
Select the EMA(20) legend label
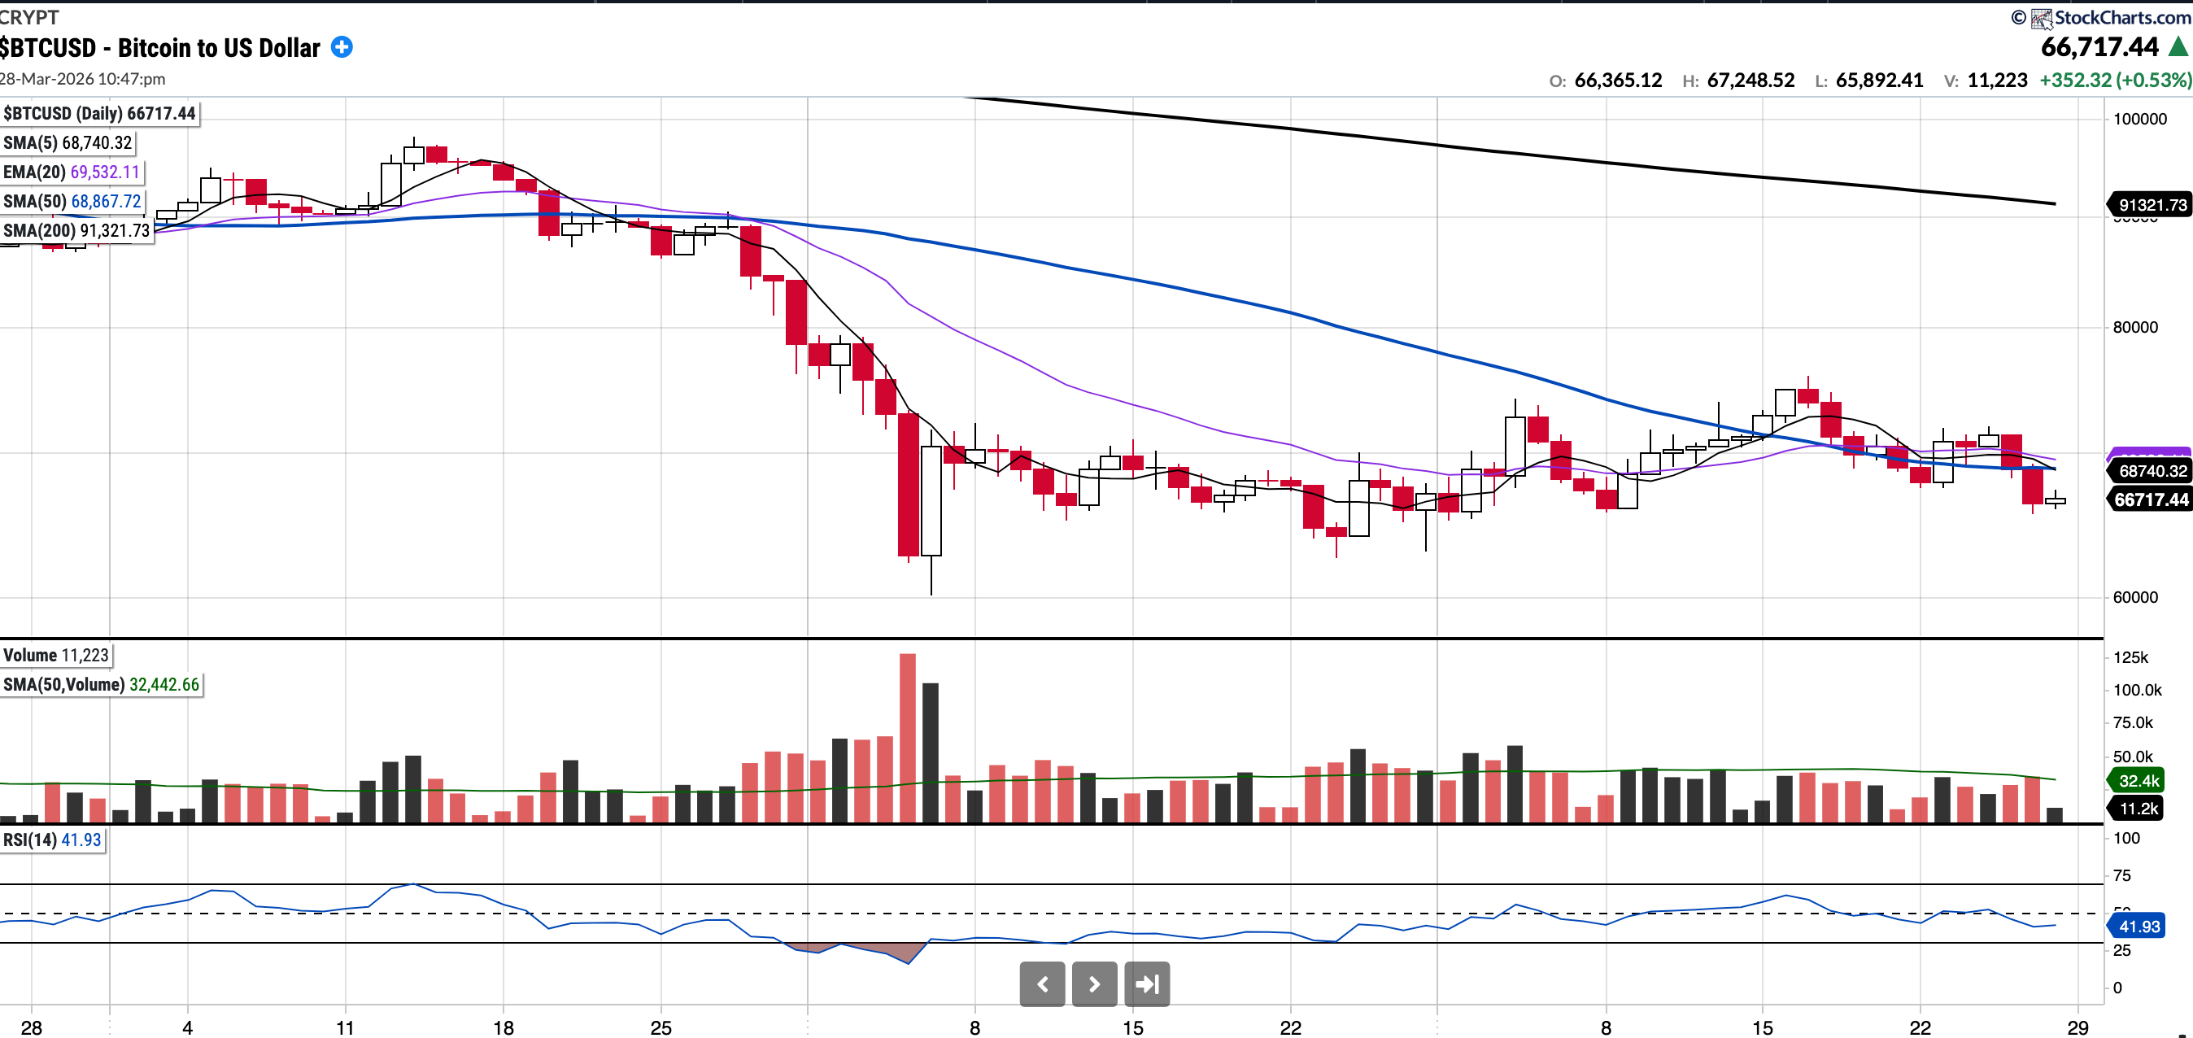pos(72,172)
